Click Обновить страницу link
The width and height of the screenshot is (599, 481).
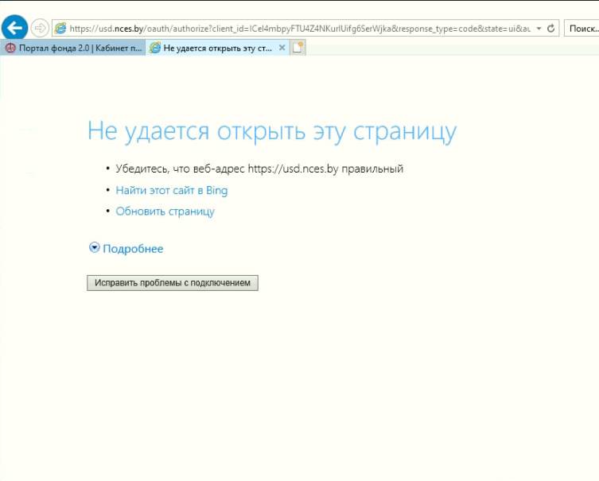[165, 211]
